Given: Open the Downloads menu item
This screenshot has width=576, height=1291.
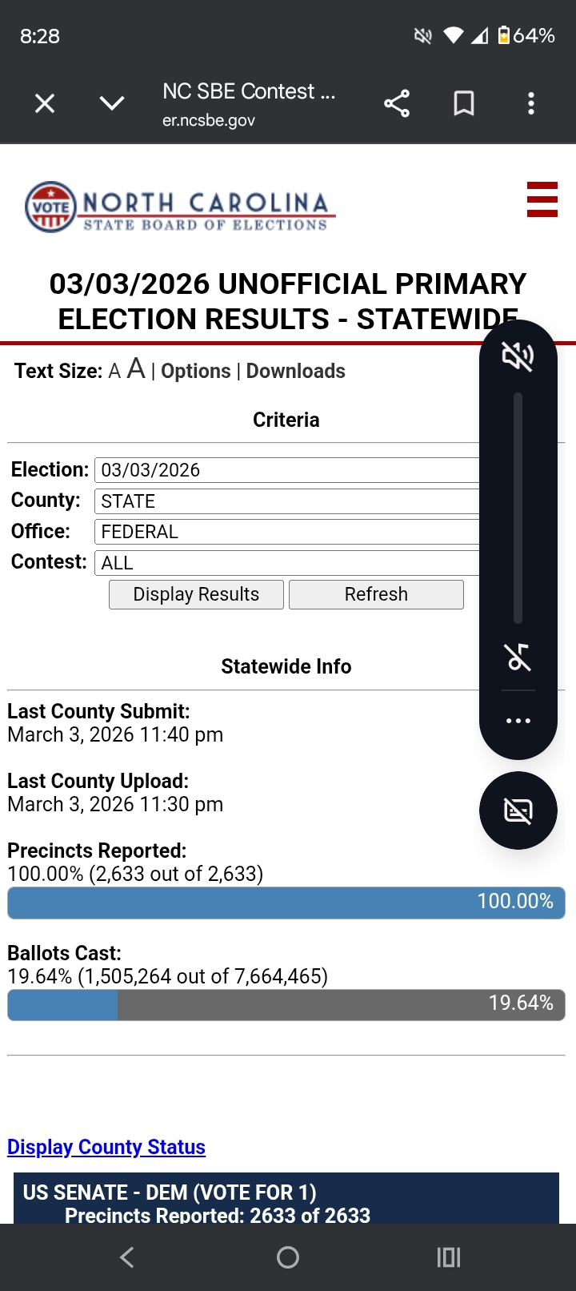Looking at the screenshot, I should [296, 372].
